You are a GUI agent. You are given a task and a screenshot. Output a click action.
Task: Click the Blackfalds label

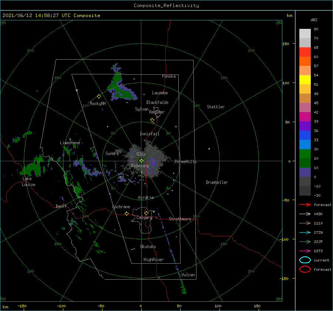[157, 102]
